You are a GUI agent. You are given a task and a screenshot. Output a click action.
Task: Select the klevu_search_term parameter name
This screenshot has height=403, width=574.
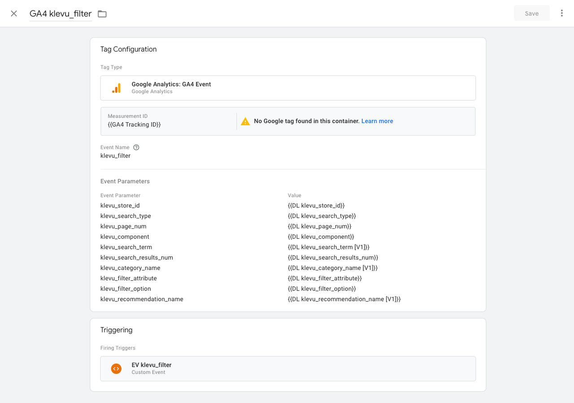126,247
